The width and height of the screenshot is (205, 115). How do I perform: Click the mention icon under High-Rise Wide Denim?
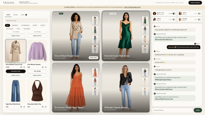click(21, 107)
